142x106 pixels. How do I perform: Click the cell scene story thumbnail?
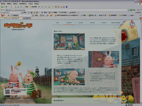(x=69, y=42)
